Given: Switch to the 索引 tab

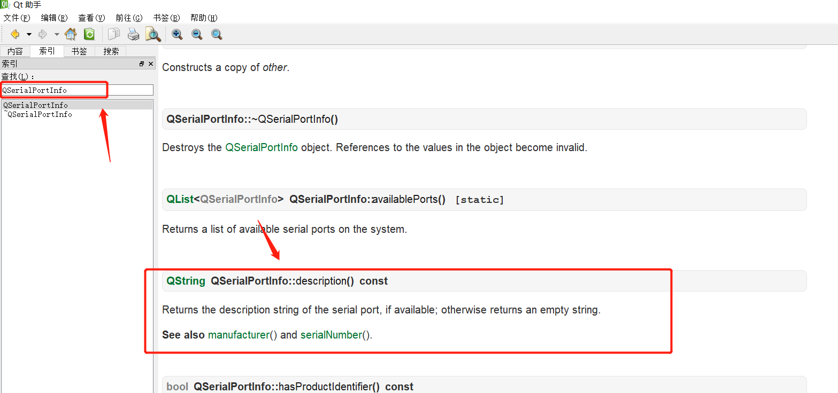Looking at the screenshot, I should [47, 51].
